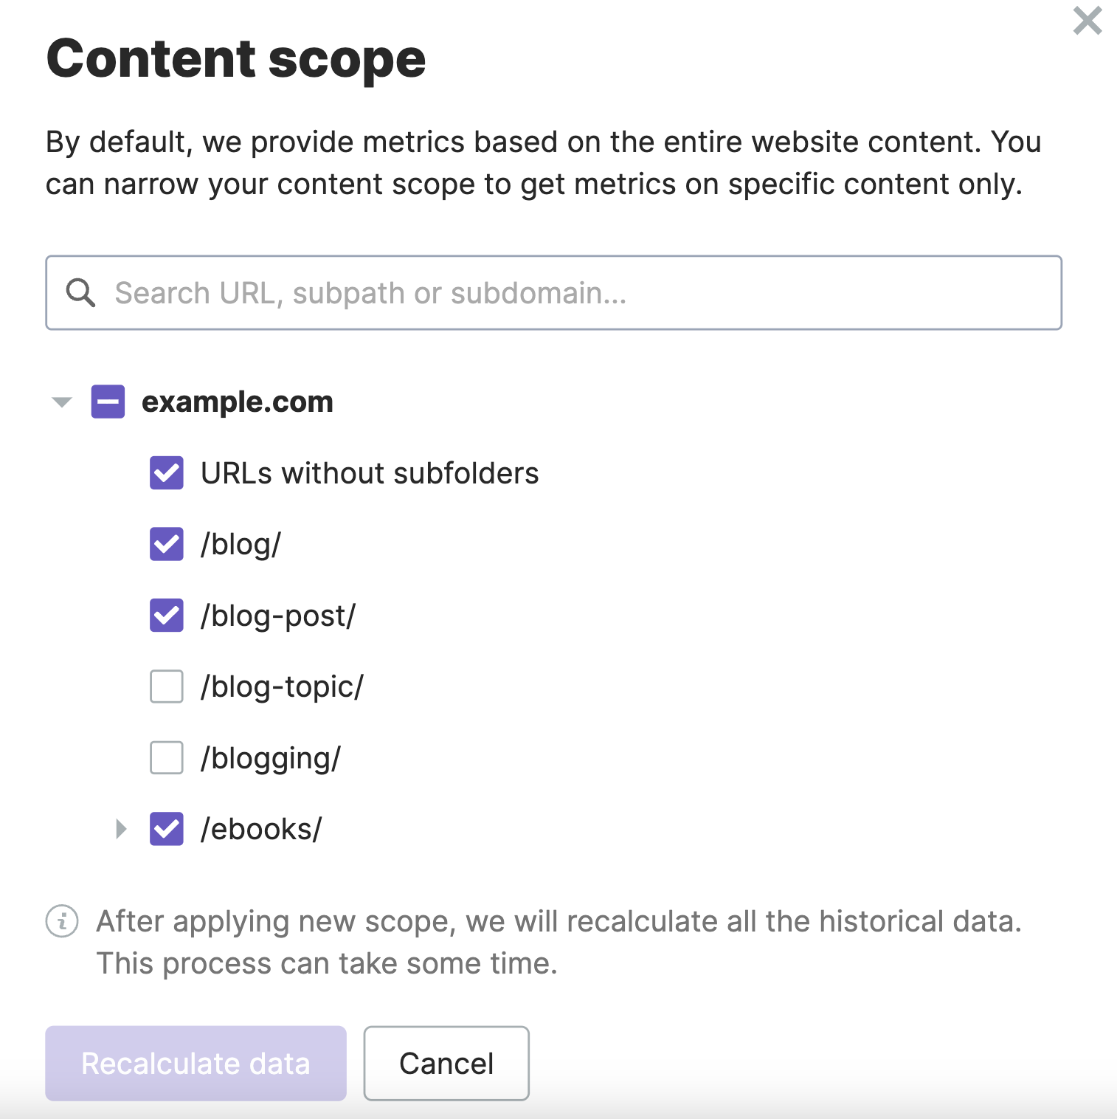Click the search URL input field
This screenshot has width=1117, height=1119.
point(516,292)
